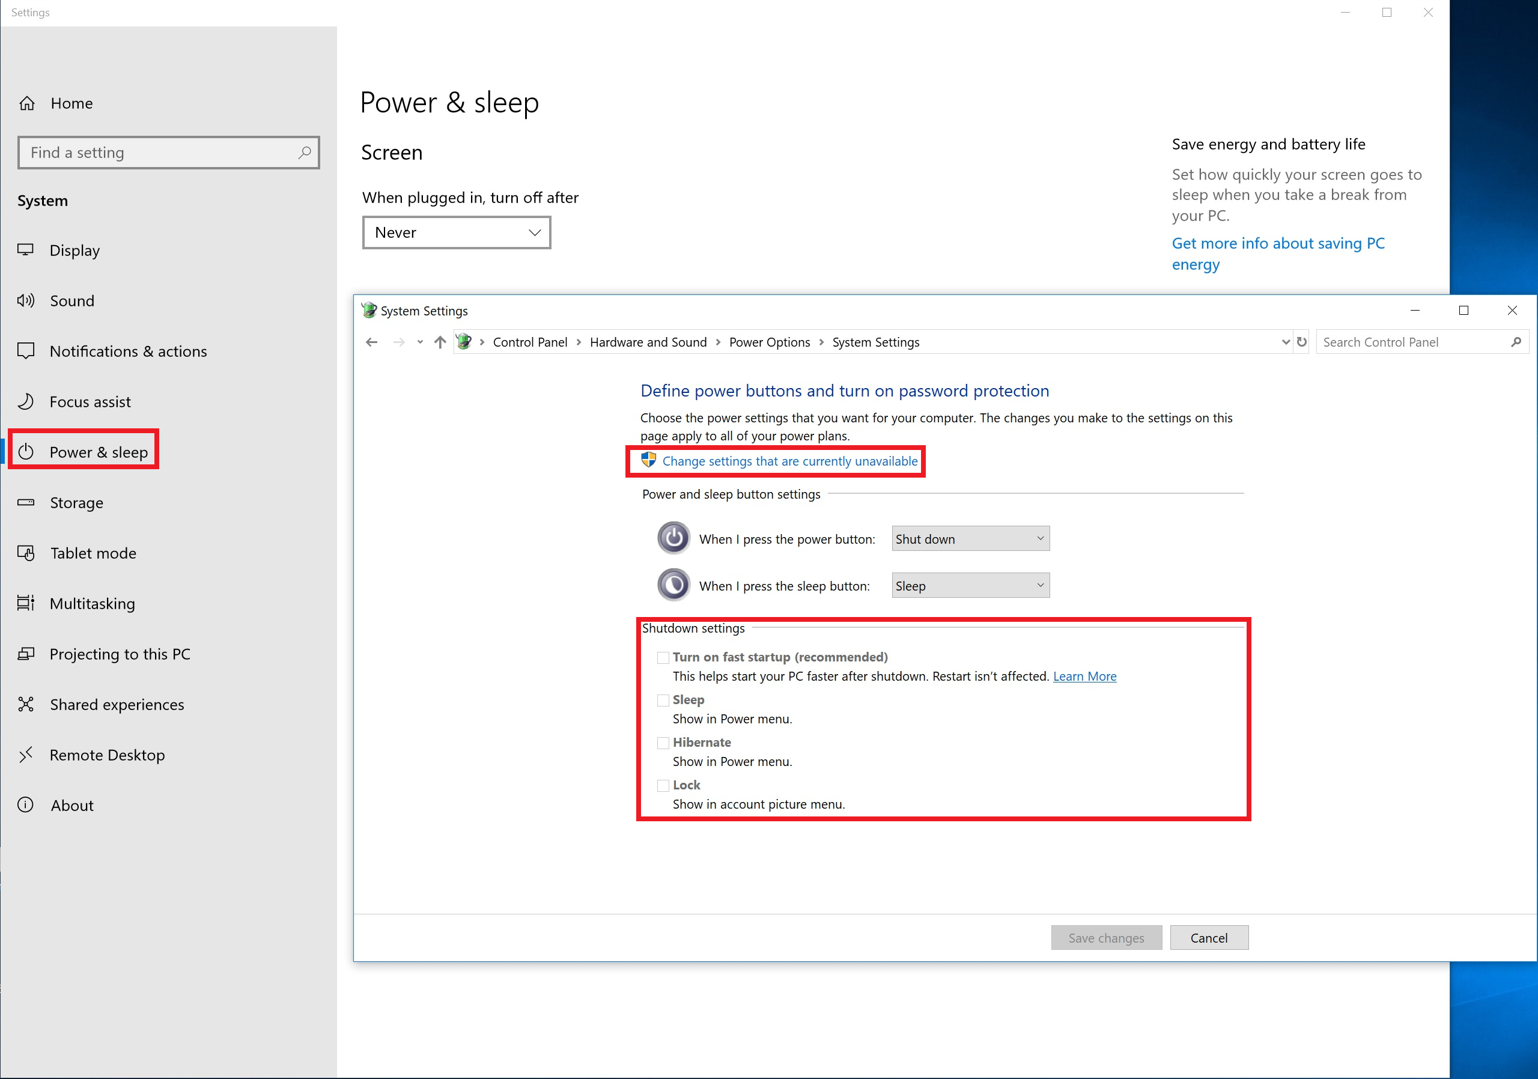
Task: Expand the address bar history dropdown
Action: pyautogui.click(x=1286, y=342)
